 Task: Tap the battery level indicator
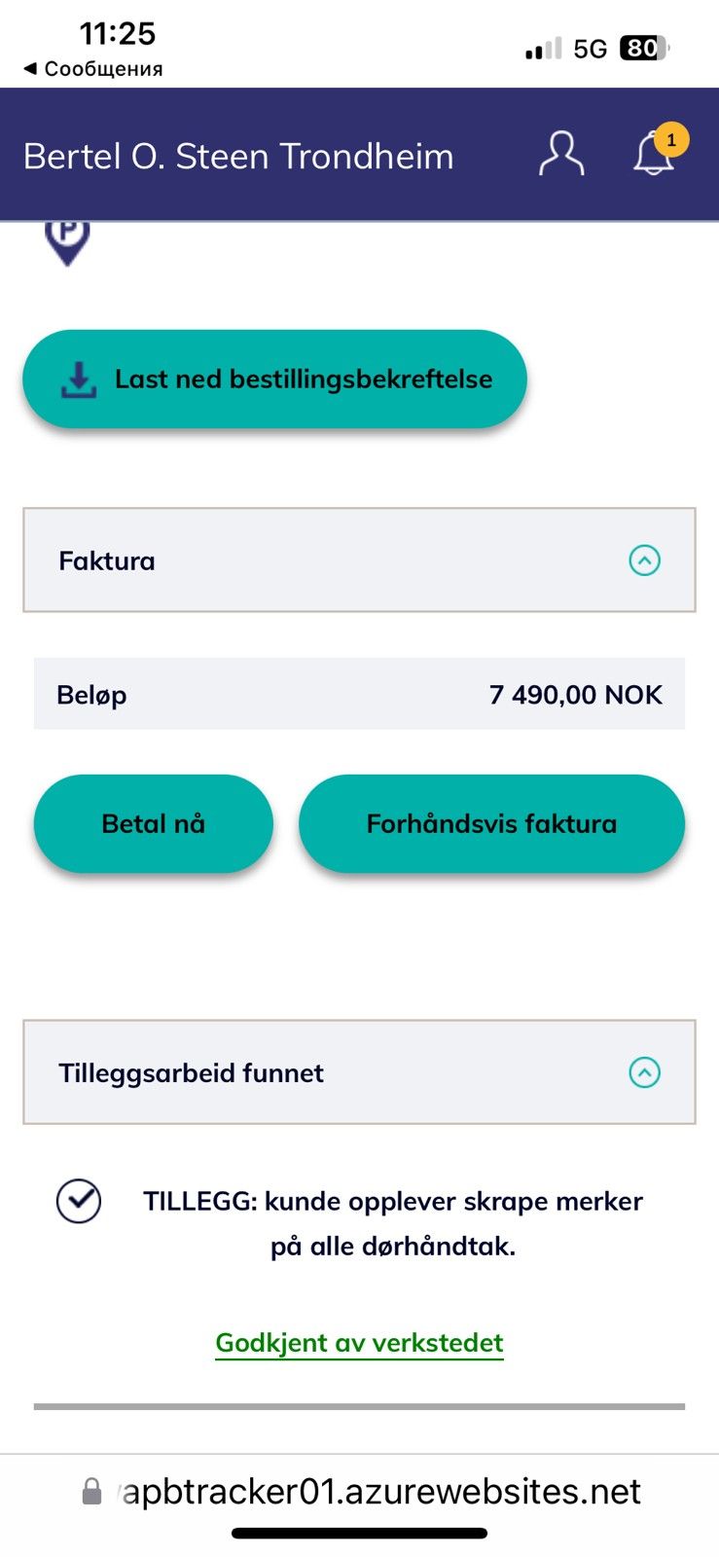point(645,48)
